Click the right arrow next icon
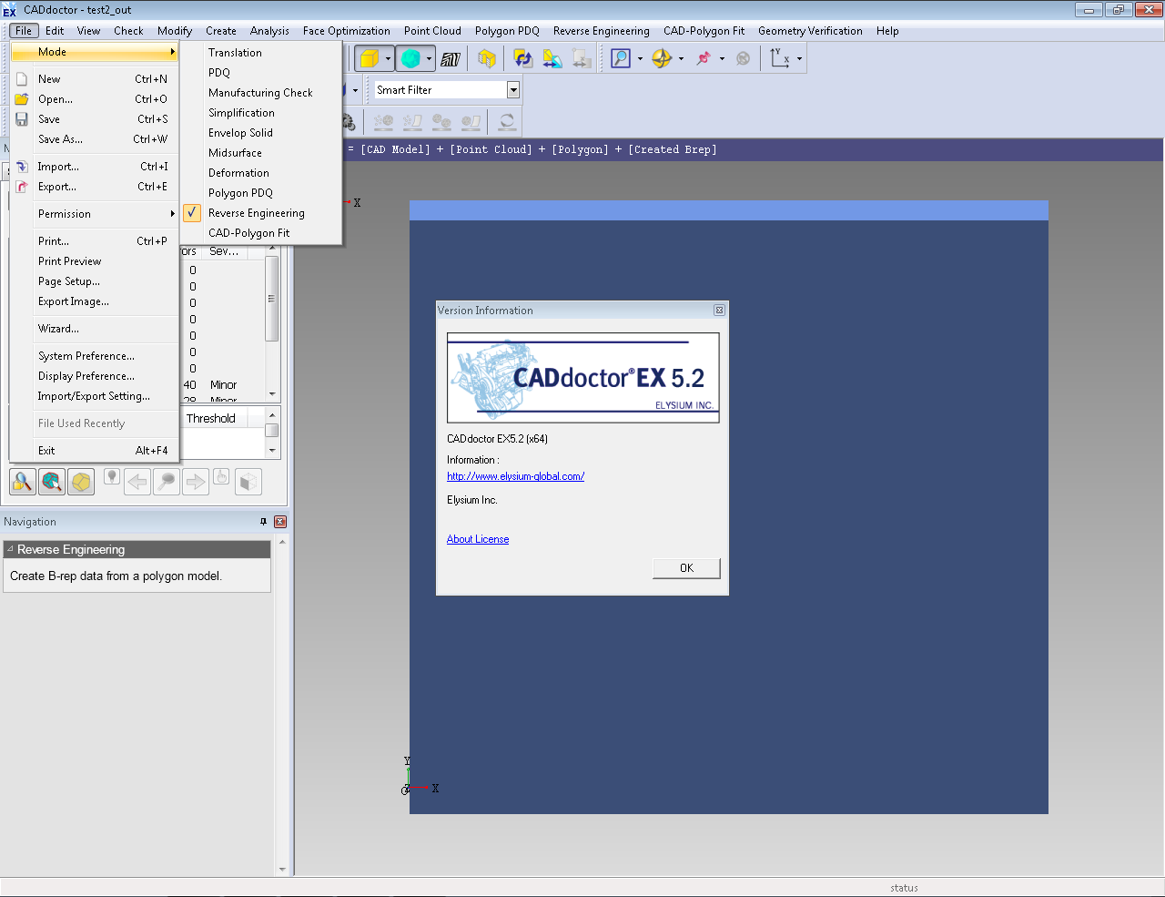The width and height of the screenshot is (1165, 897). point(196,482)
